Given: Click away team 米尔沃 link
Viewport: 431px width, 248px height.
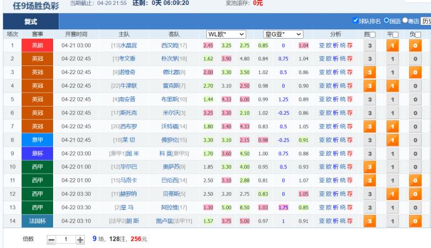Looking at the screenshot, I should [x=171, y=113].
